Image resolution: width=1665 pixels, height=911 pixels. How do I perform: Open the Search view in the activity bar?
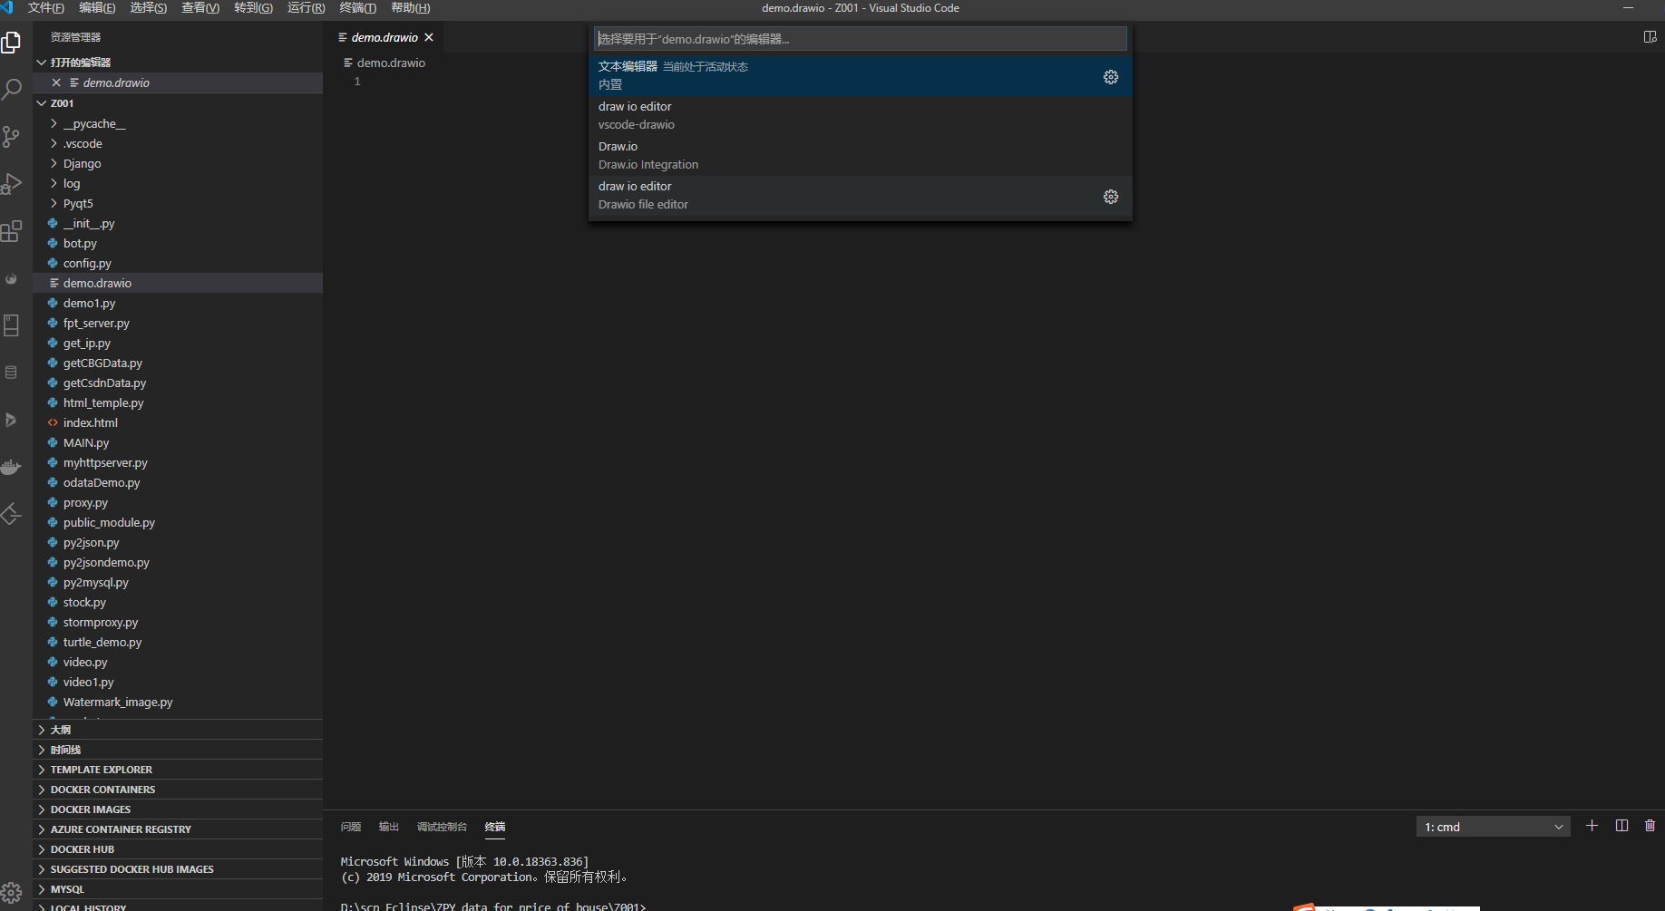(x=12, y=90)
